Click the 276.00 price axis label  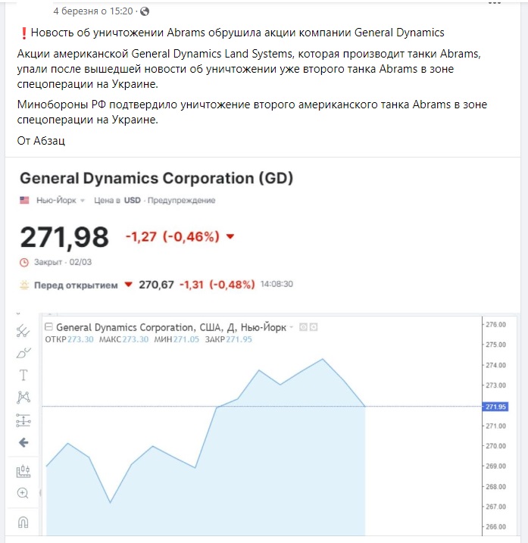pyautogui.click(x=495, y=324)
